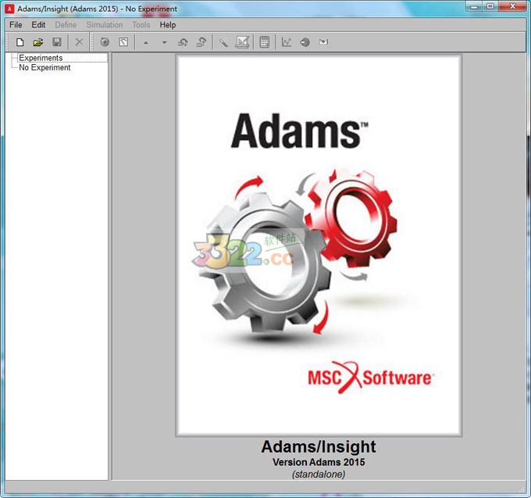Image resolution: width=531 pixels, height=498 pixels.
Task: Click the Version Adams 2015 text
Action: tap(319, 462)
